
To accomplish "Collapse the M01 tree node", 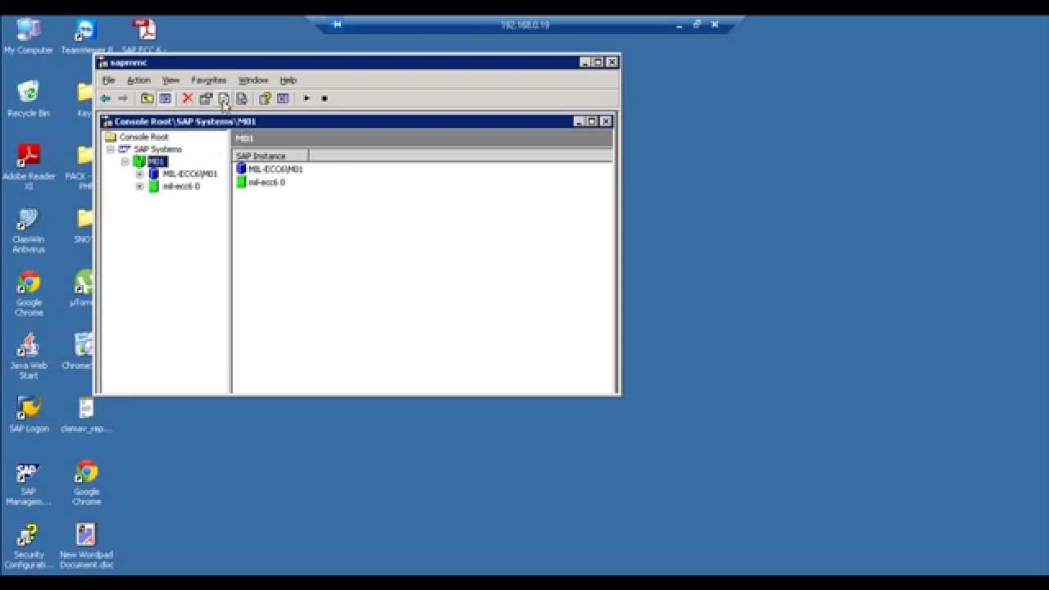I will (125, 162).
